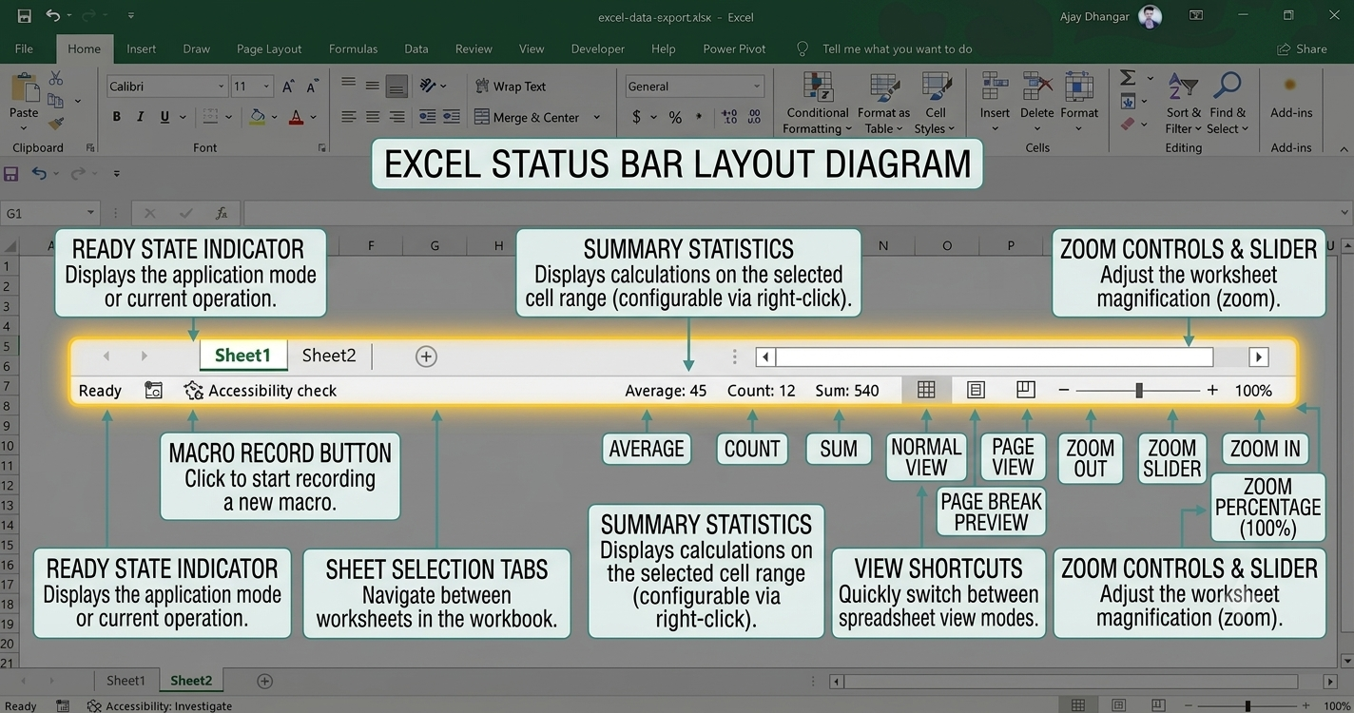Click Merge & Center button
1354x713 pixels.
(526, 118)
